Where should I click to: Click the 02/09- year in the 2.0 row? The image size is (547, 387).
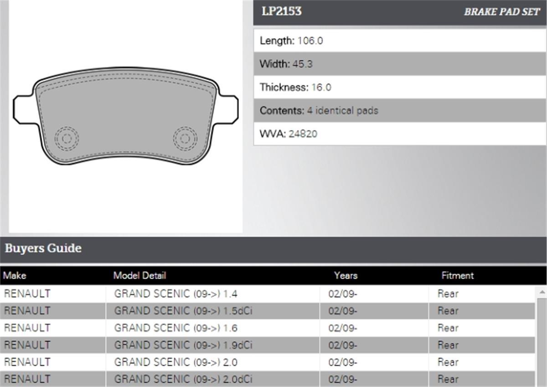click(343, 362)
